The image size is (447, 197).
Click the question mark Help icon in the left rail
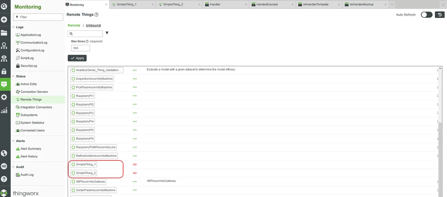pos(4,179)
